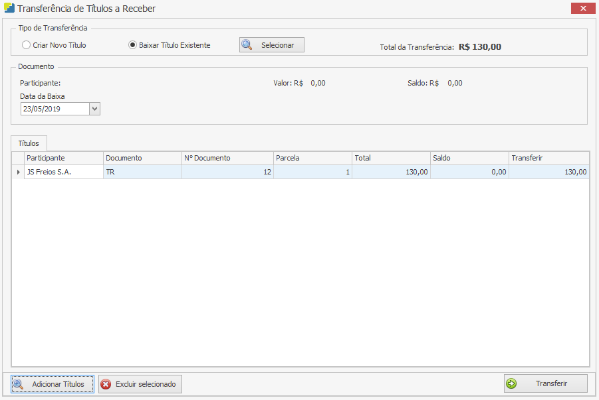Select the Criar Novo Título radio option
This screenshot has width=599, height=400.
click(27, 45)
